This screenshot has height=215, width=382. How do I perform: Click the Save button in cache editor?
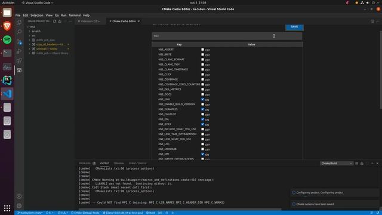pyautogui.click(x=294, y=26)
